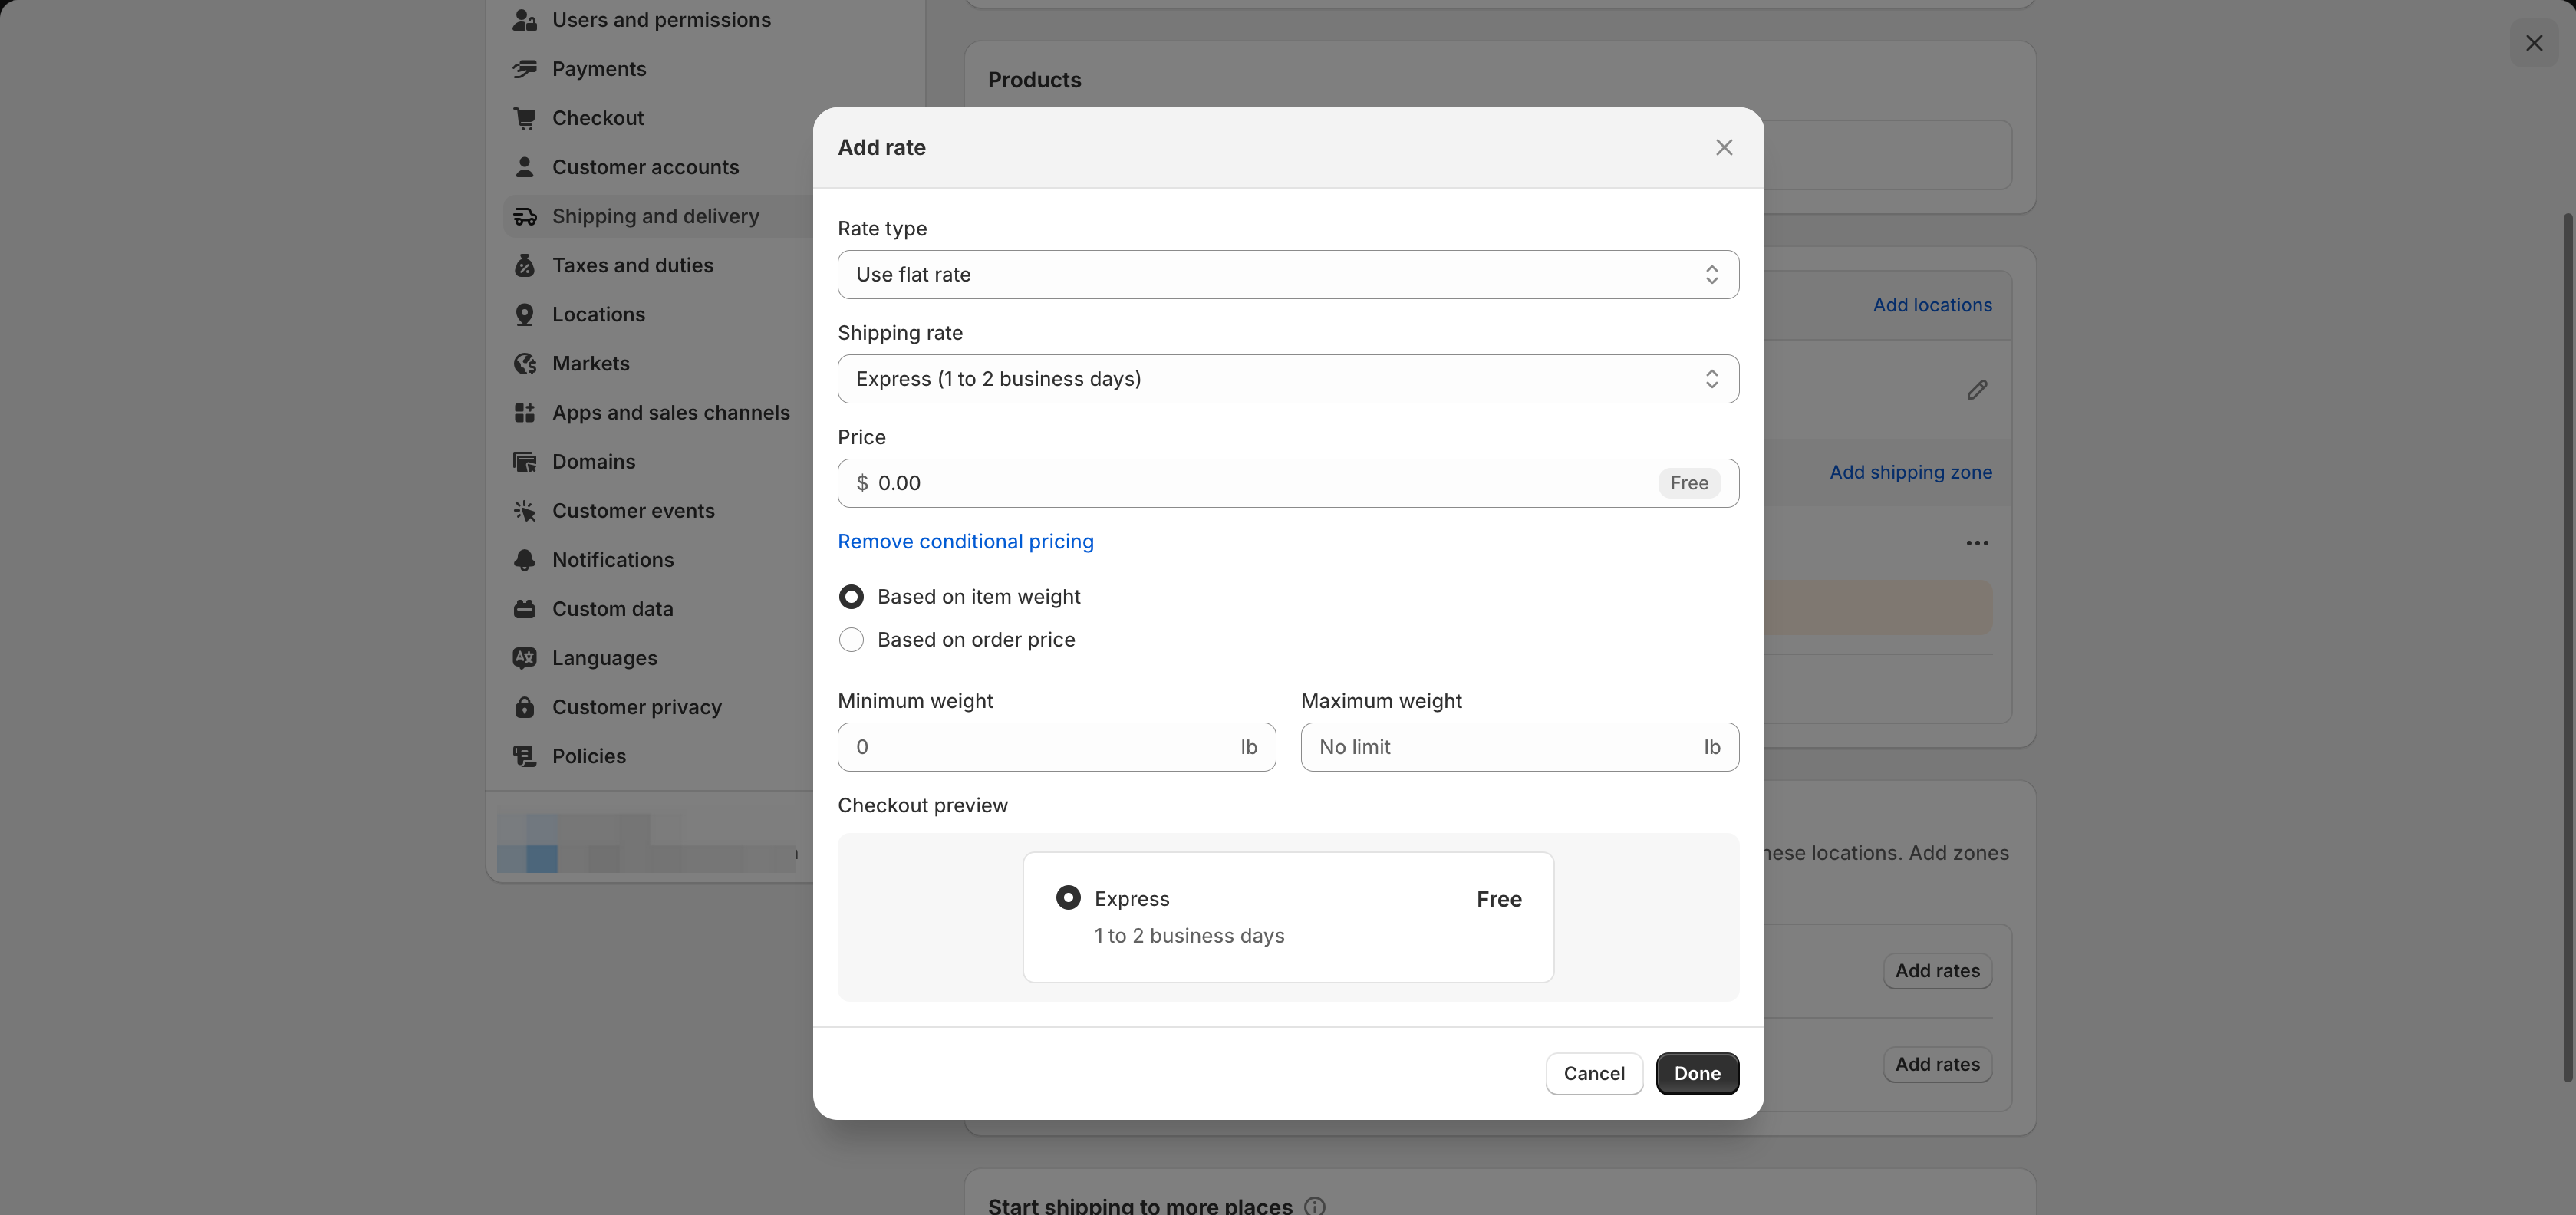Click the Markets globe icon

point(524,363)
